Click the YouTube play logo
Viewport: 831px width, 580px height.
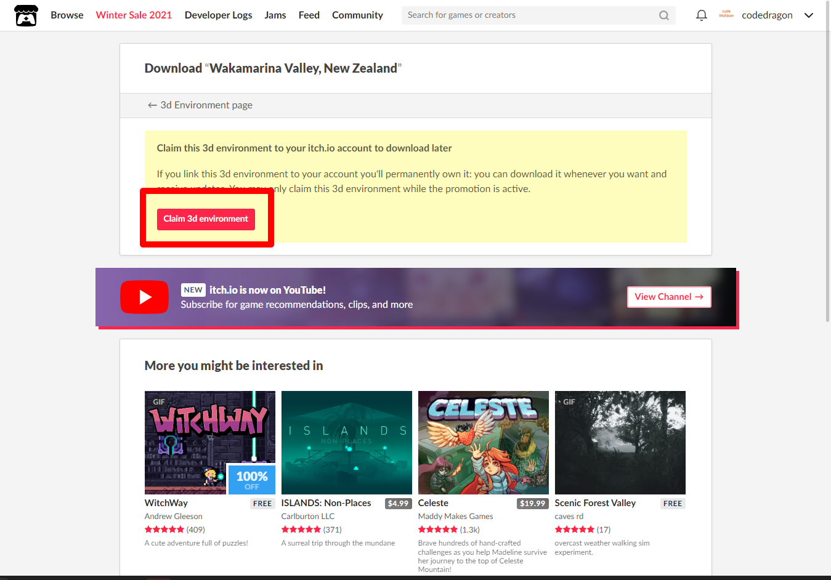144,297
